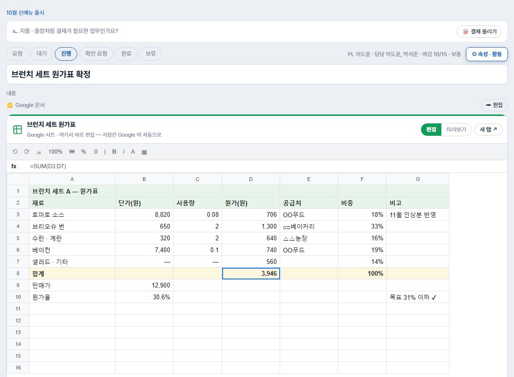Select header cell 단가(원)
The width and height of the screenshot is (514, 377).
144,203
